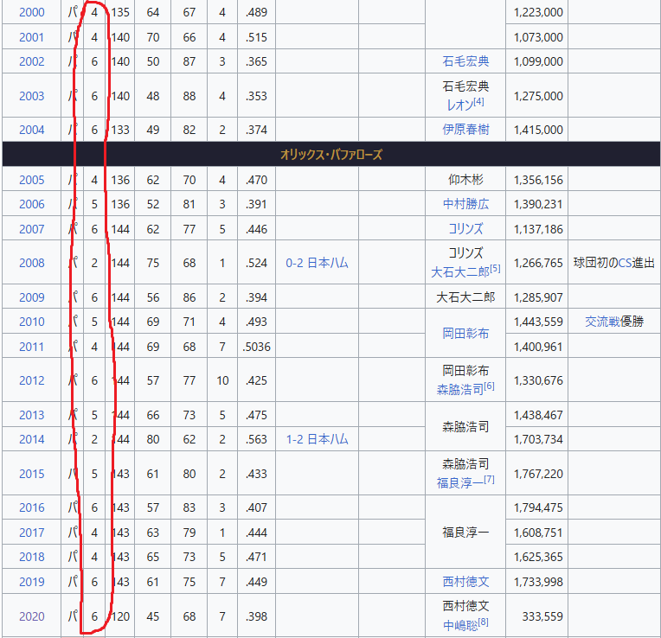Open the 交流戦 link

(x=602, y=322)
